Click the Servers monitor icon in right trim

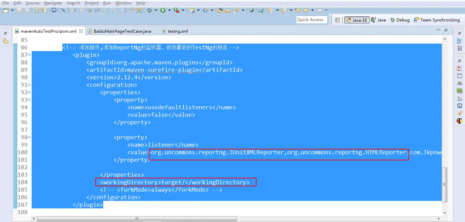pyautogui.click(x=460, y=106)
